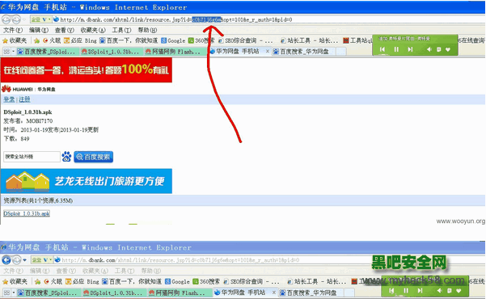This screenshot has height=299, width=486.
Task: Go forward using lower window's Forward arrow
Action: [x=17, y=260]
